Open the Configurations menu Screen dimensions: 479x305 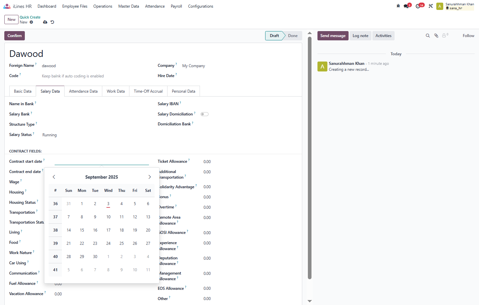click(x=201, y=6)
